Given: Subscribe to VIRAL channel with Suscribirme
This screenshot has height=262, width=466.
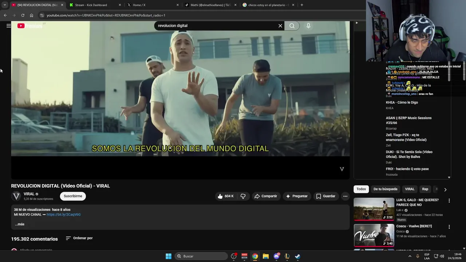Looking at the screenshot, I should [x=73, y=196].
